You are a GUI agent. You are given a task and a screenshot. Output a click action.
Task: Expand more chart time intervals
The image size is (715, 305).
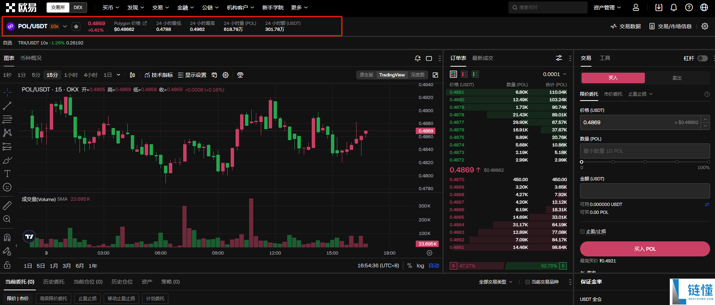point(118,75)
